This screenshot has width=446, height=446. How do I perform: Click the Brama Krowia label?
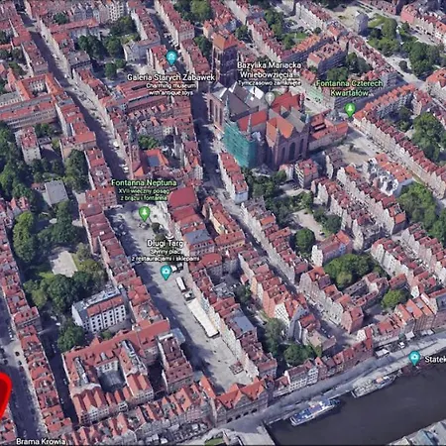pos(41,441)
